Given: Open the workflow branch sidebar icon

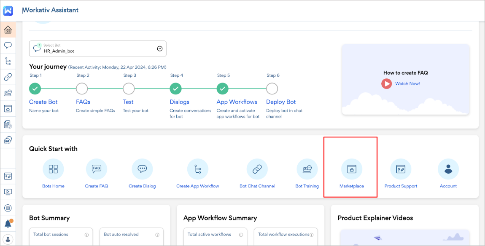Looking at the screenshot, I should click(x=8, y=61).
